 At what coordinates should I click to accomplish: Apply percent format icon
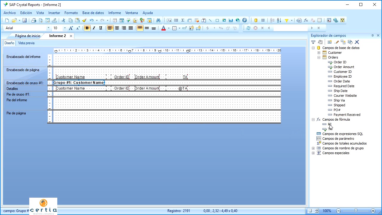tap(221, 28)
